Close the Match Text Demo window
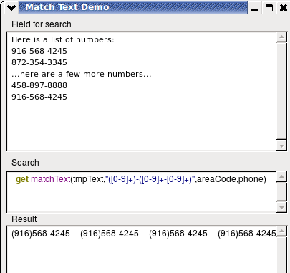The width and height of the screenshot is (290, 273). (x=284, y=9)
